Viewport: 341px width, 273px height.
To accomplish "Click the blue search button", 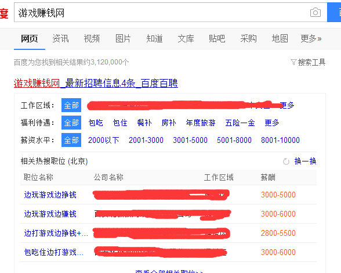I will tap(334, 12).
